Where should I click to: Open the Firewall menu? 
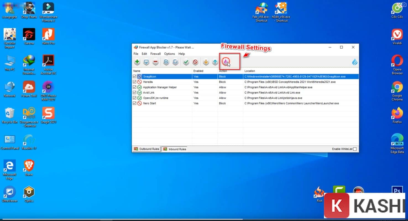coord(155,54)
